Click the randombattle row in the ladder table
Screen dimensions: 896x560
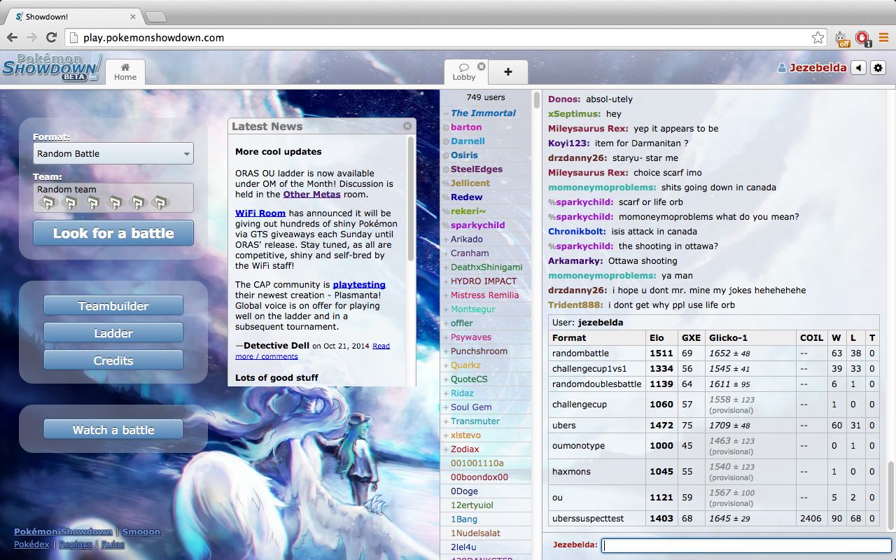point(714,353)
